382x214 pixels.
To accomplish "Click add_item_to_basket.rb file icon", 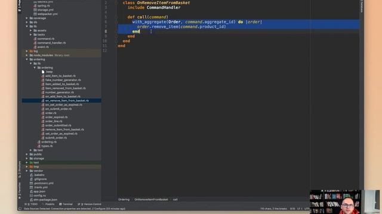I will pos(43,76).
